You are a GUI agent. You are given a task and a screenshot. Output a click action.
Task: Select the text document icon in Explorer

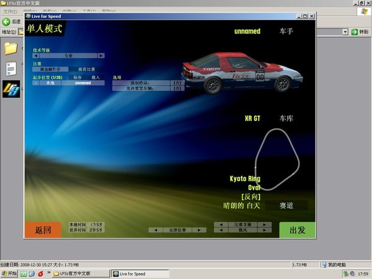[x=11, y=68]
